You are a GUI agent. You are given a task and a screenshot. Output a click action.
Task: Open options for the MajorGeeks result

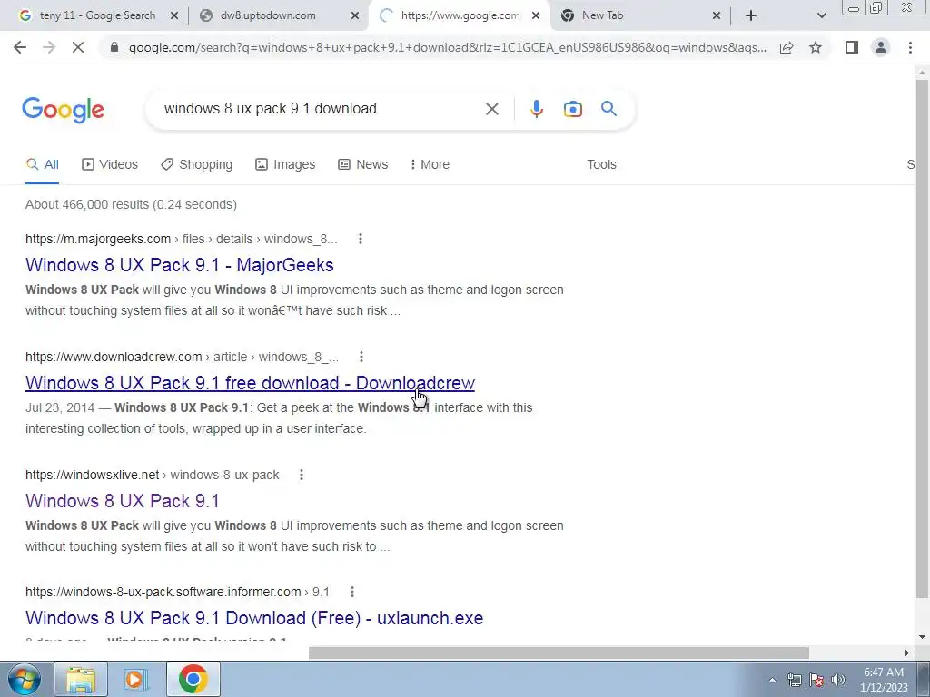tap(360, 239)
